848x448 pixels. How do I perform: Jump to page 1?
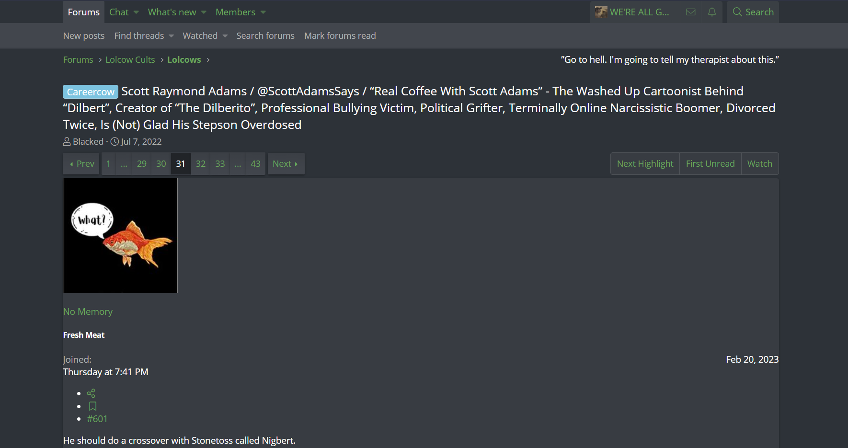(108, 164)
